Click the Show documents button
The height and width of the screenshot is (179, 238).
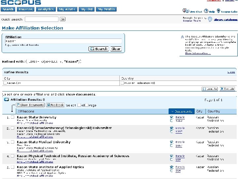pyautogui.click(x=30, y=105)
